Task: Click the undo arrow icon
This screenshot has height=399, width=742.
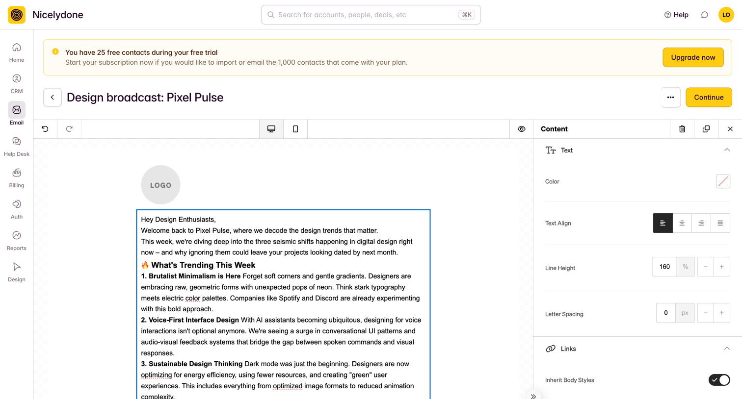Action: pyautogui.click(x=45, y=129)
